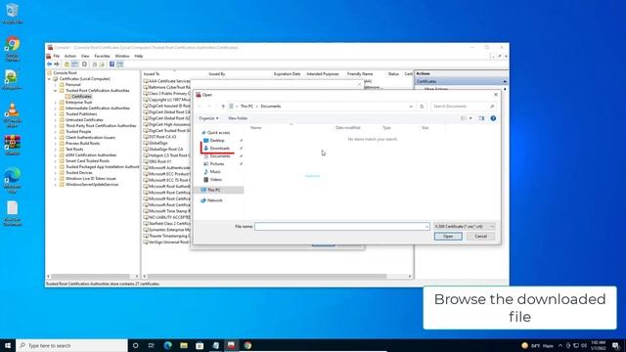
Task: Open the View menu in the console window
Action: pos(85,57)
